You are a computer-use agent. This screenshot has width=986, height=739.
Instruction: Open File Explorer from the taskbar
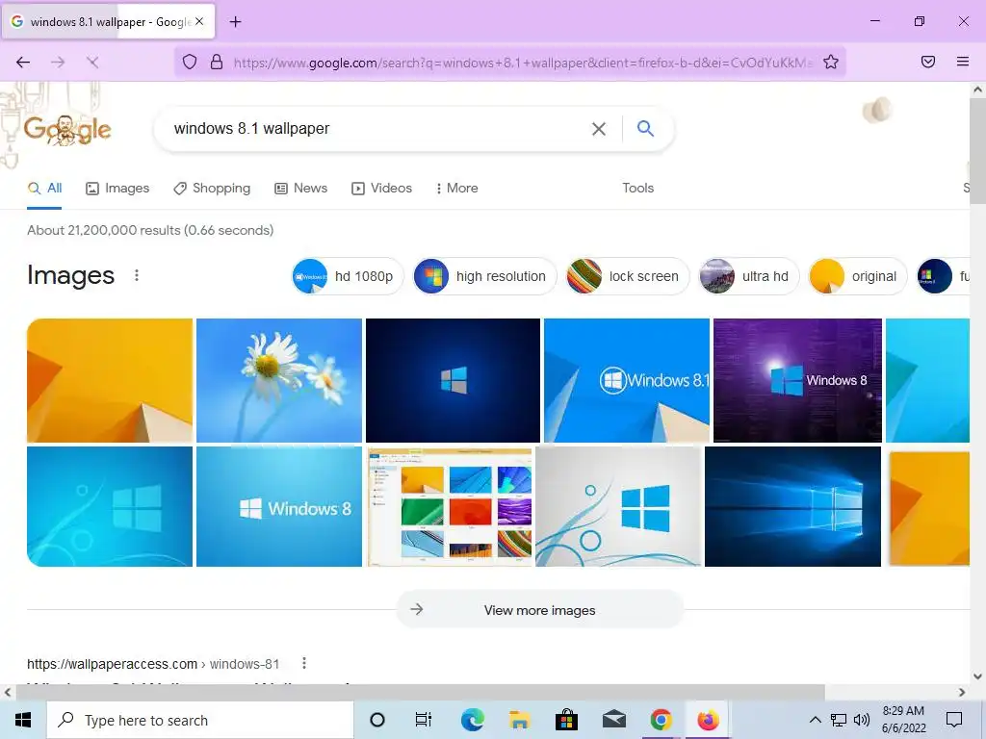click(519, 720)
